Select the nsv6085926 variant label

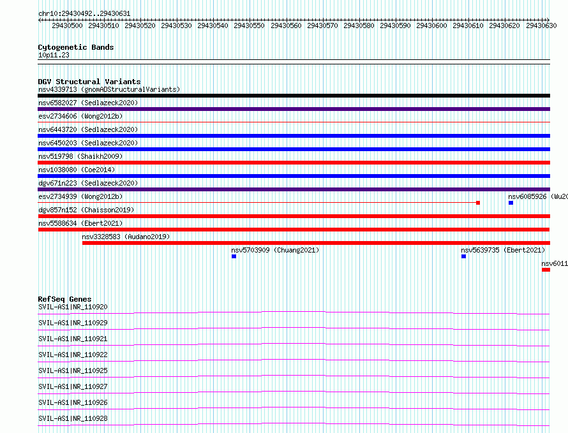tap(538, 196)
